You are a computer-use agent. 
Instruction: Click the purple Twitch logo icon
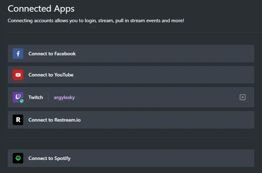18,97
